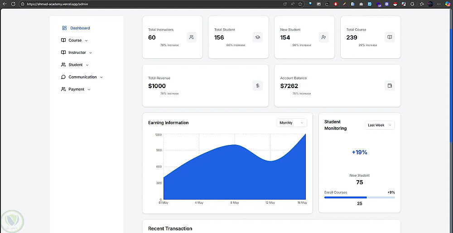Click the Total Revenue dollar icon
453x233 pixels.
click(258, 85)
